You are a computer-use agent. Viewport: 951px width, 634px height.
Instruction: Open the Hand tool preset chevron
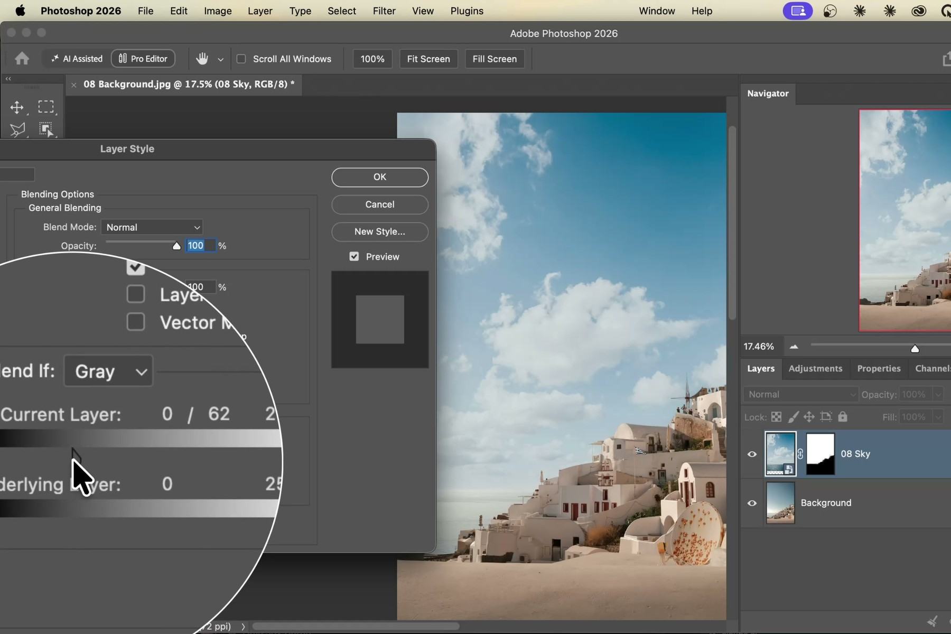(x=220, y=59)
